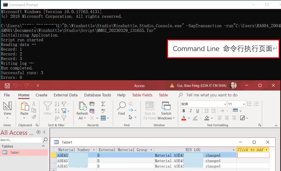Open the File menu
The height and width of the screenshot is (171, 281).
[x=7, y=95]
